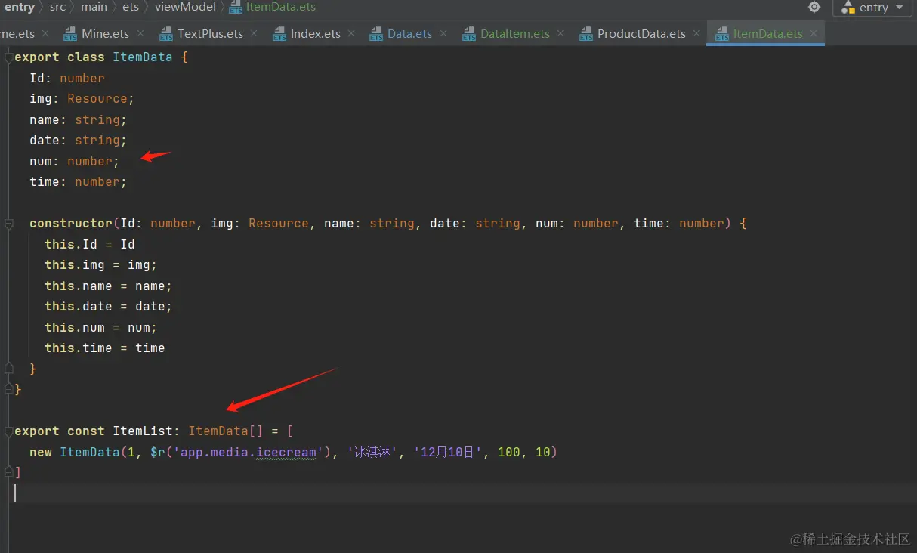Click 'app.media.icecream' resource string

pos(249,453)
